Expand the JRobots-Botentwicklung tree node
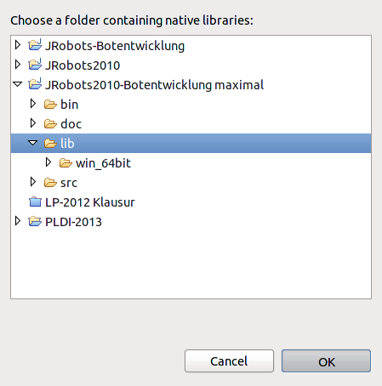The height and width of the screenshot is (386, 382). [x=18, y=45]
